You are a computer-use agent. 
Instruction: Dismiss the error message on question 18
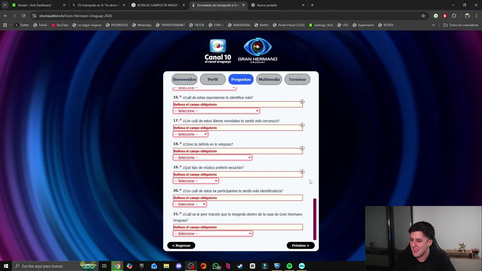tap(302, 148)
